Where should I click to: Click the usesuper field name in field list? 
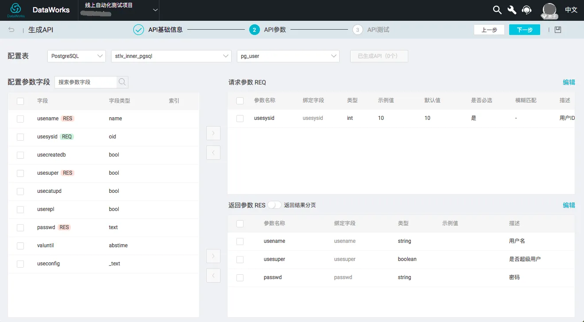(48, 173)
